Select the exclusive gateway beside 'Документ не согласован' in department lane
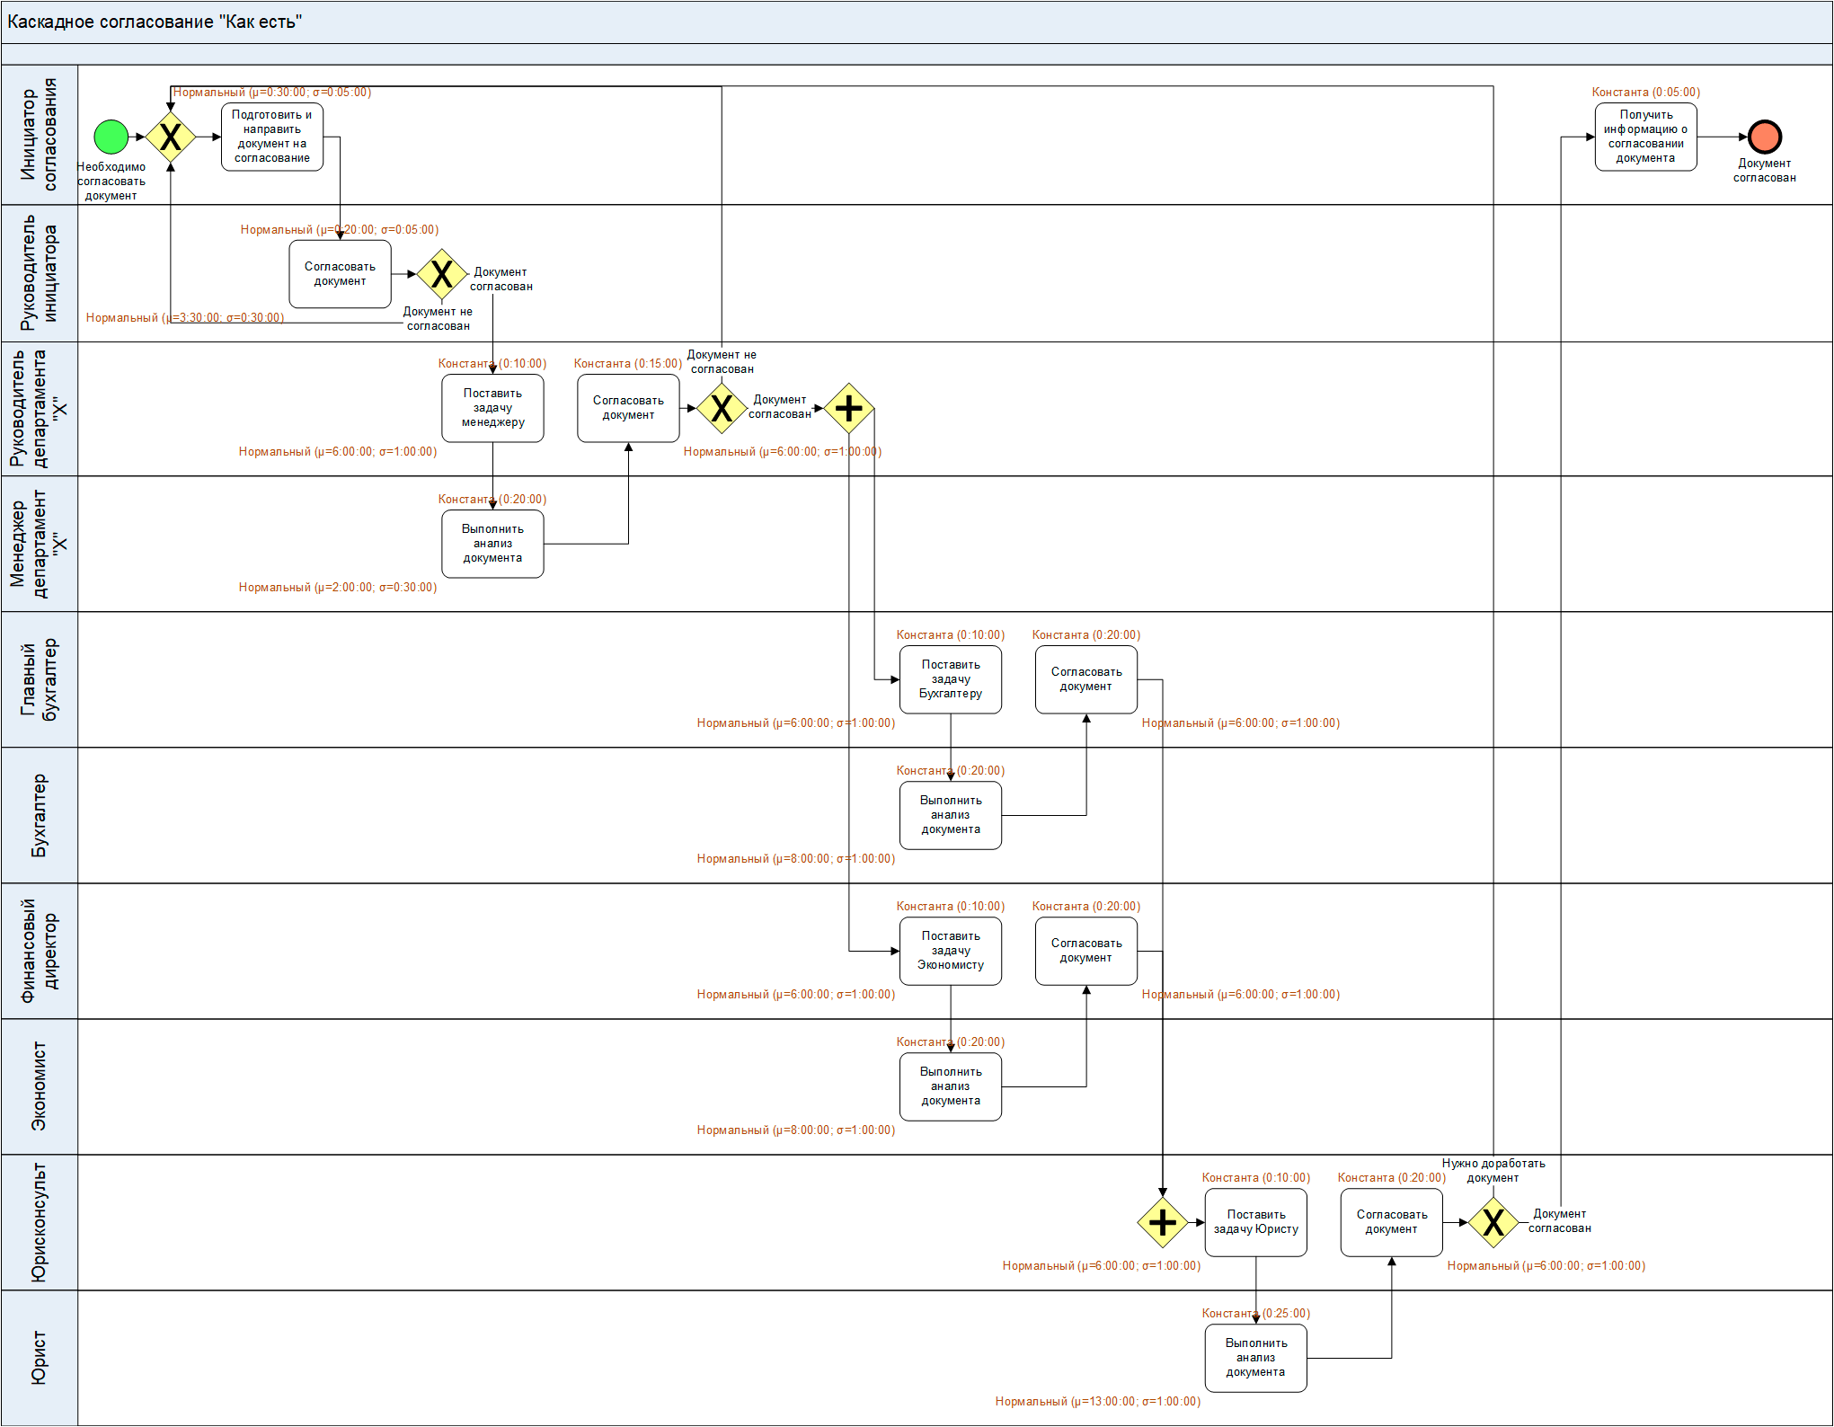The image size is (1834, 1427). pyautogui.click(x=722, y=409)
